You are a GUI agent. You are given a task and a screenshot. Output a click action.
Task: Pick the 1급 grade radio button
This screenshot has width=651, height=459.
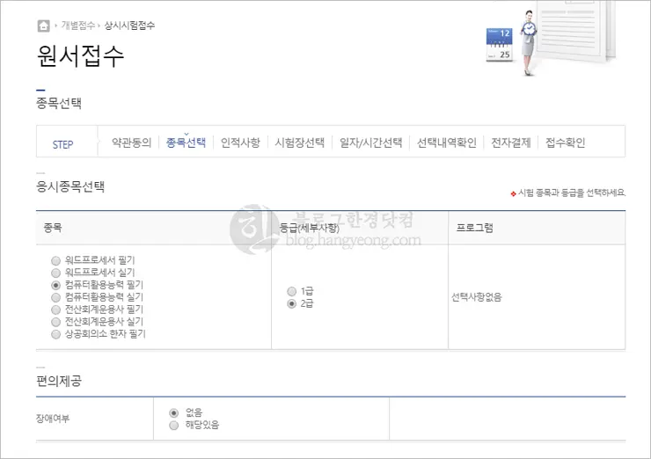click(x=292, y=291)
